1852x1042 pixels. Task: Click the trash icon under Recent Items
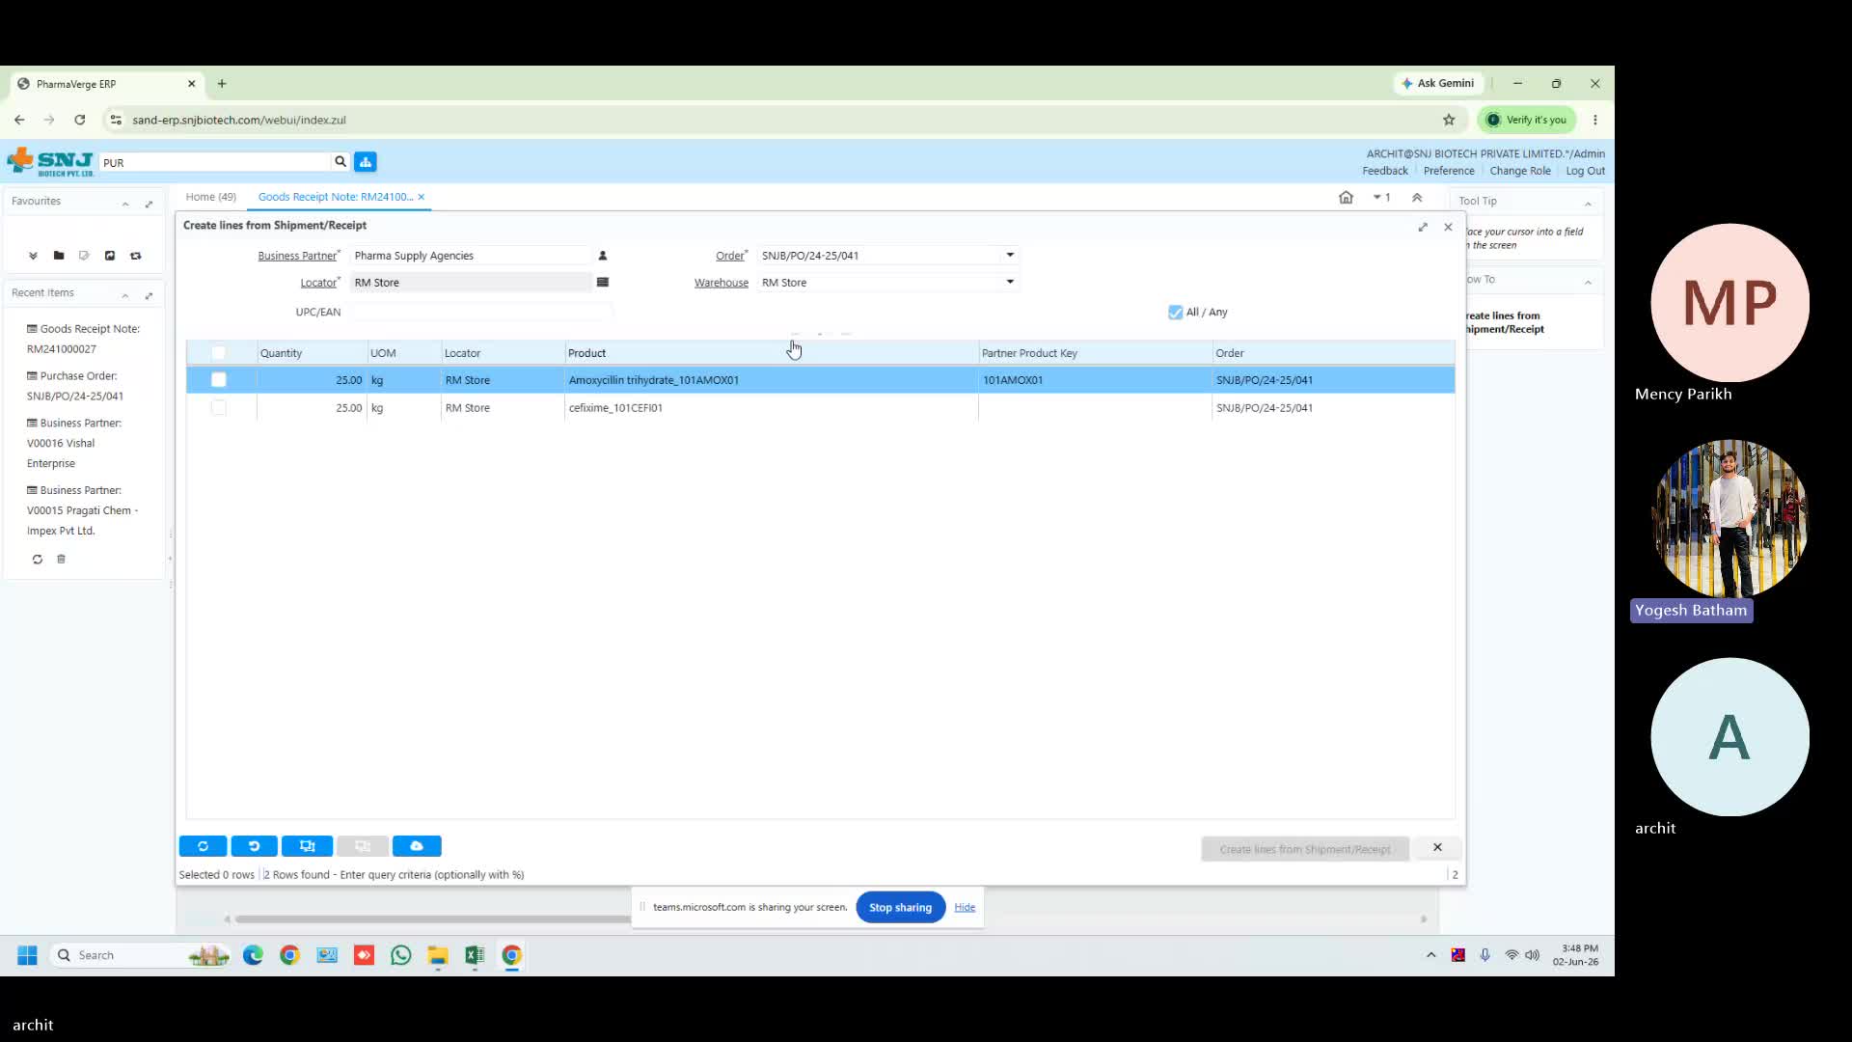[x=61, y=559]
